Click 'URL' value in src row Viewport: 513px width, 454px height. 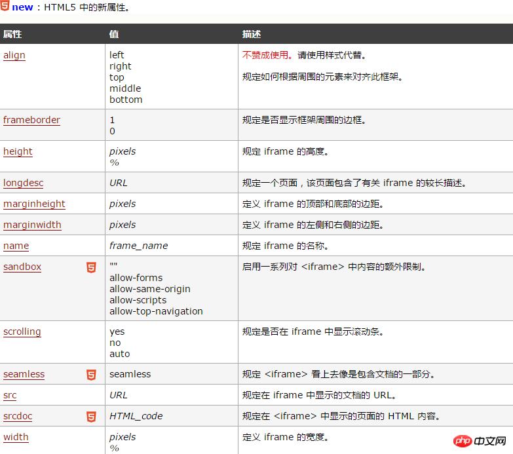tap(119, 395)
